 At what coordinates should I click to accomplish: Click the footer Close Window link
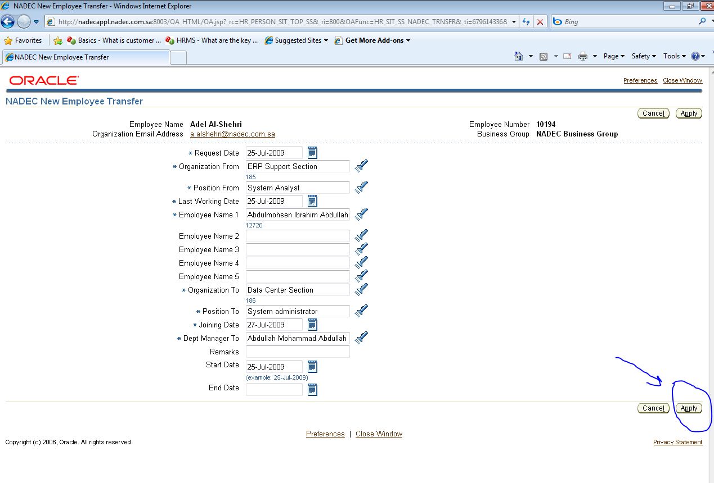click(x=379, y=434)
